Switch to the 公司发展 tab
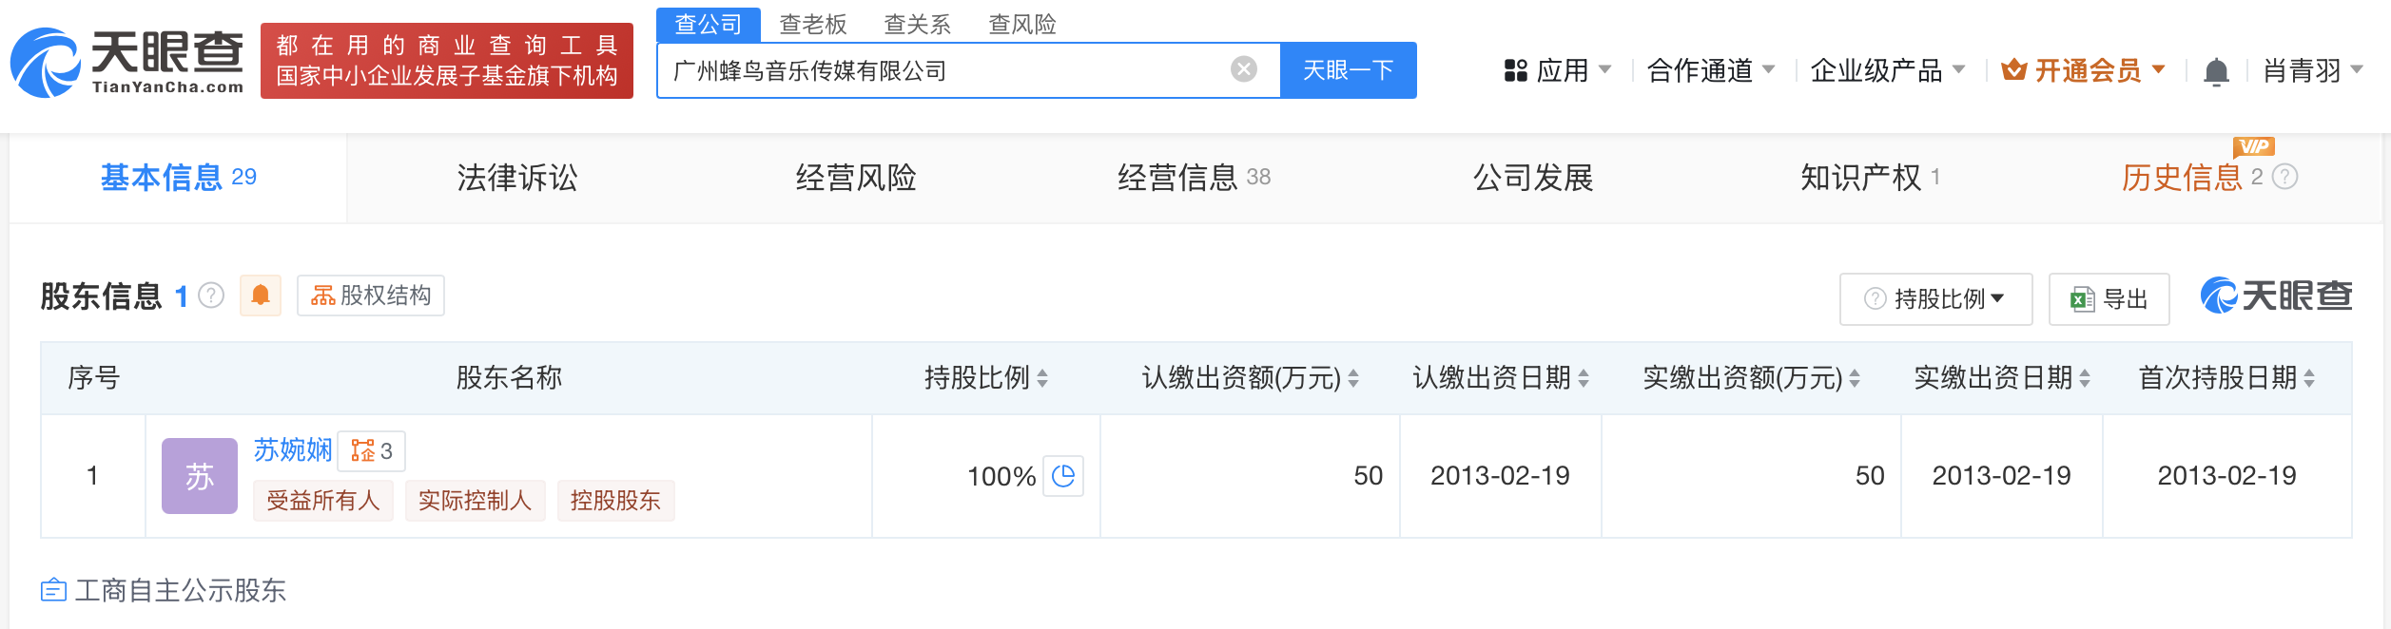2391x629 pixels. coord(1533,178)
